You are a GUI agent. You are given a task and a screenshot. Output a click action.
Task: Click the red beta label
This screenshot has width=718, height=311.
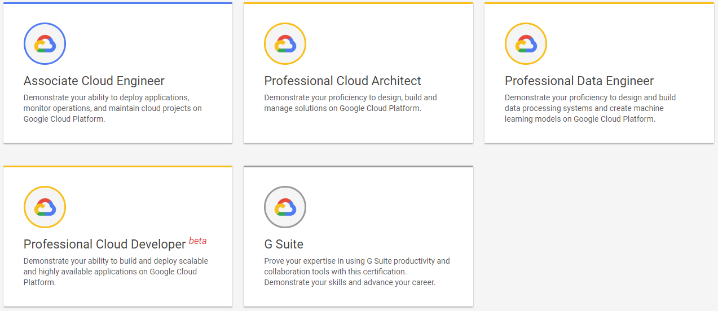tap(197, 241)
